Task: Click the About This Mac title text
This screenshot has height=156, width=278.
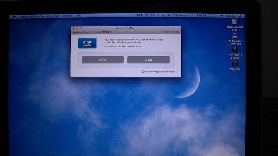Action: (125, 28)
